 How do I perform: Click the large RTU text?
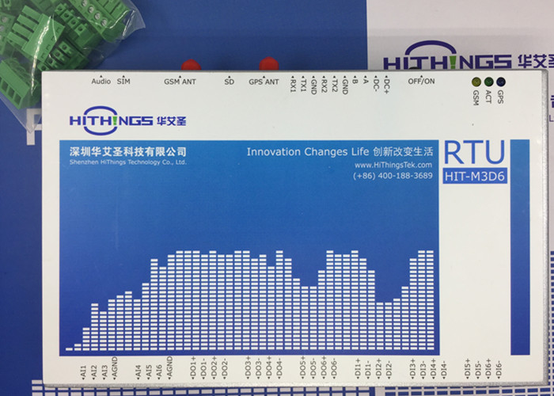point(475,153)
